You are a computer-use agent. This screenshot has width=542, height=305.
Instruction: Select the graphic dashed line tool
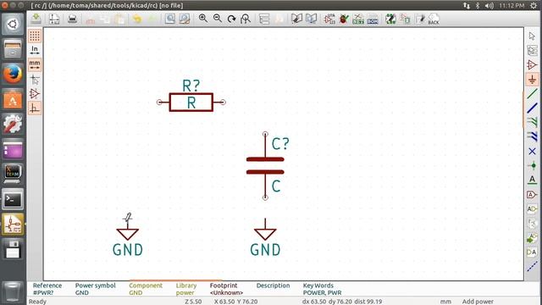[532, 267]
